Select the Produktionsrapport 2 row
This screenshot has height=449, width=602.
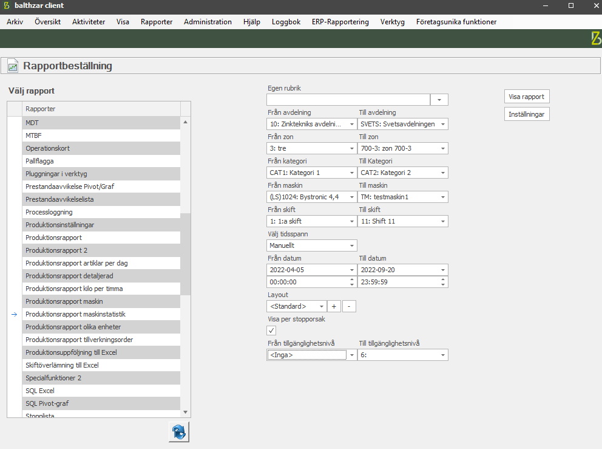pos(101,250)
